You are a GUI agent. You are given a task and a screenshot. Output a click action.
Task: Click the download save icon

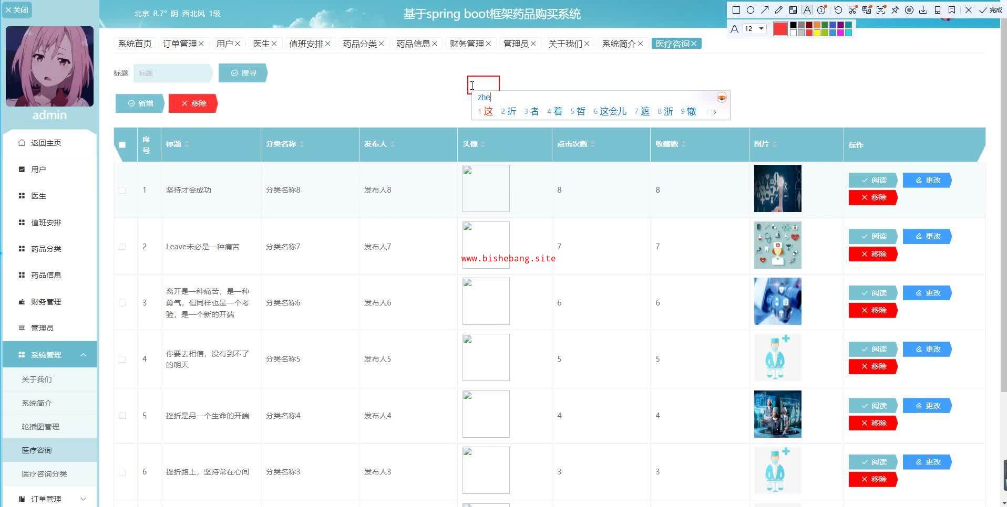pos(923,10)
